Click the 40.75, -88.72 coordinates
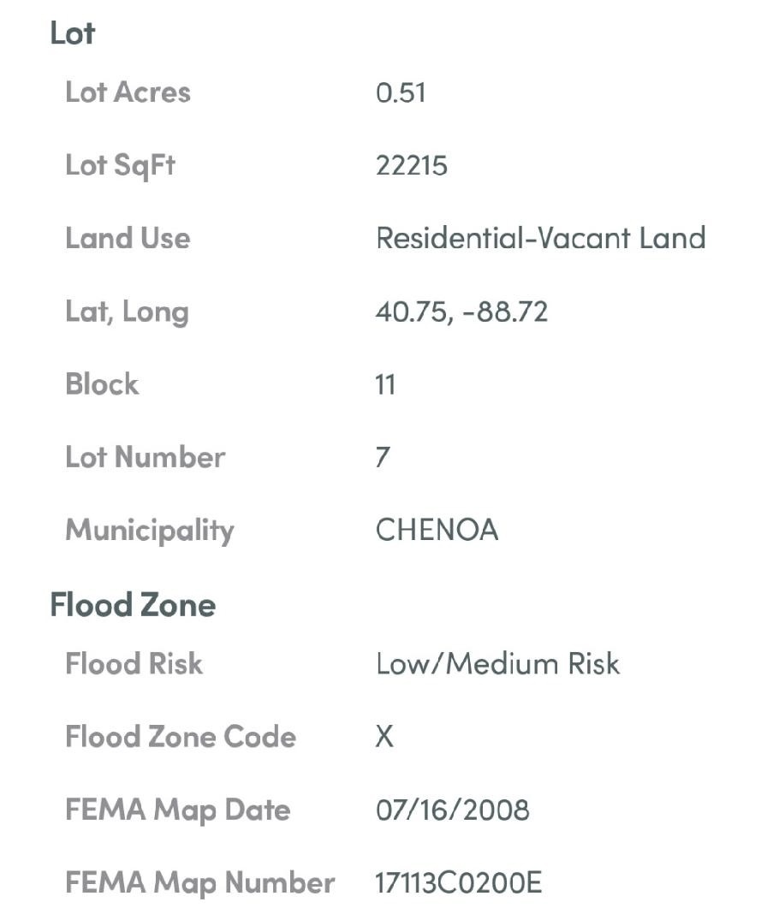This screenshot has height=914, width=773. [461, 312]
